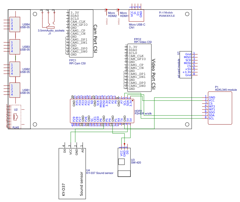Image resolution: width=240 pixels, height=202 pixels.
Task: Click the "RPi Cam CSI" label
Action: [x=77, y=63]
